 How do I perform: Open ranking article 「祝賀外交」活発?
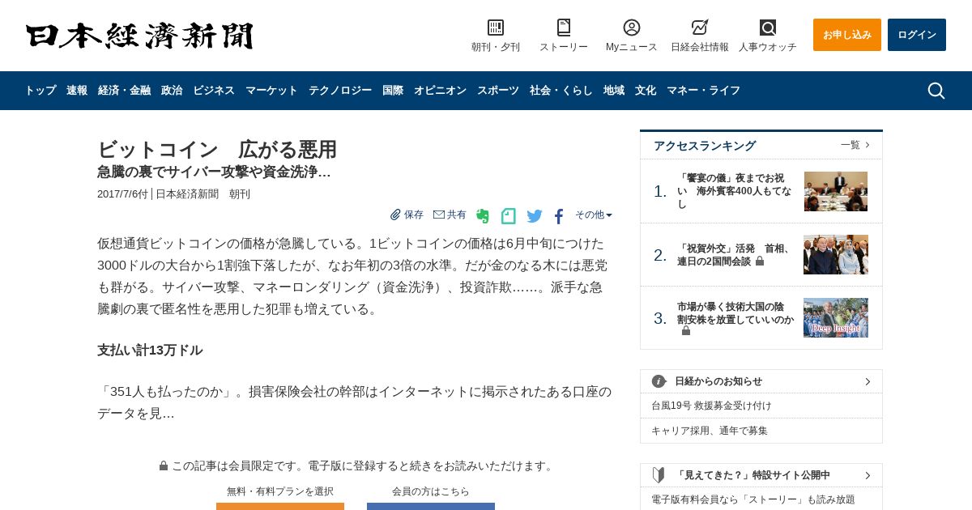pyautogui.click(x=735, y=255)
